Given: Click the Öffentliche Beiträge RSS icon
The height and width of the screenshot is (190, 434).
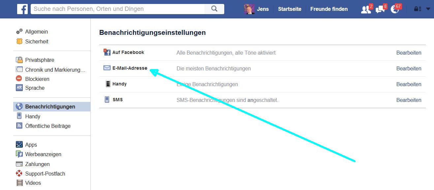Looking at the screenshot, I should [x=19, y=126].
